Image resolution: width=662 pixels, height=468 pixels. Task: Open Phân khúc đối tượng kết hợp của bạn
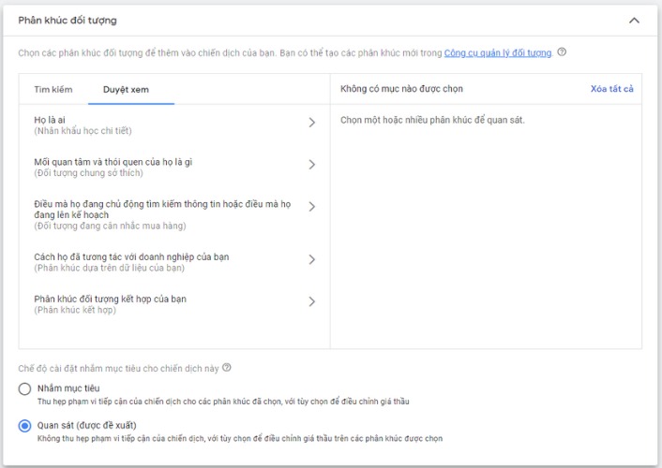click(x=110, y=300)
